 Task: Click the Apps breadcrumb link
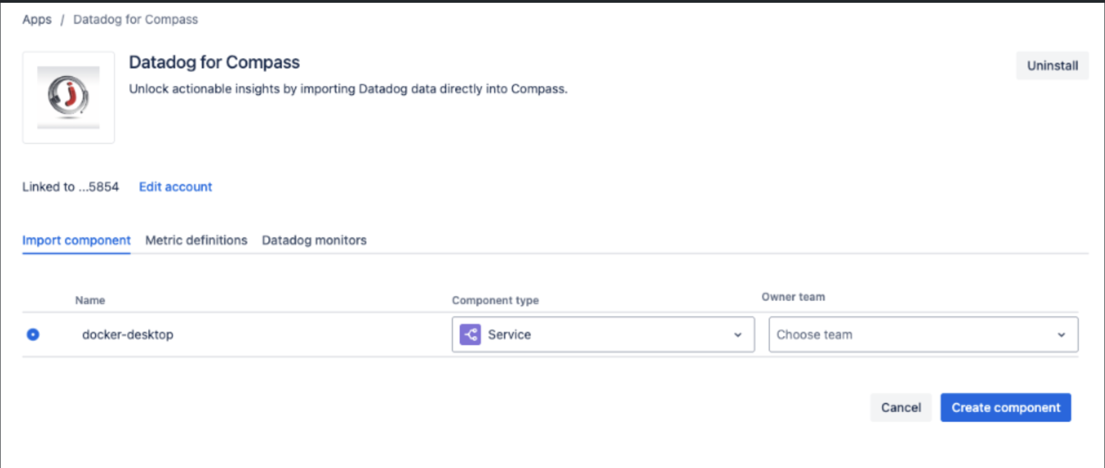37,19
